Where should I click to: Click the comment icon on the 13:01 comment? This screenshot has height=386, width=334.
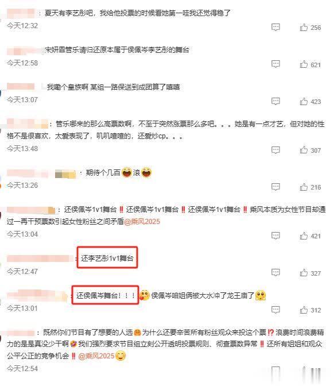[275, 310]
